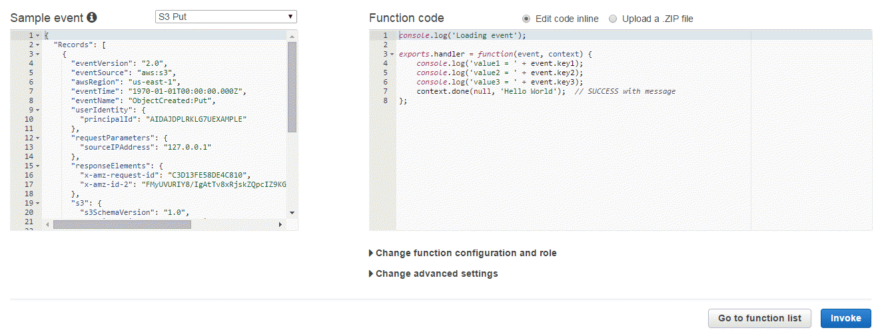Click the console.log value3 code line
The image size is (878, 332).
pos(500,82)
